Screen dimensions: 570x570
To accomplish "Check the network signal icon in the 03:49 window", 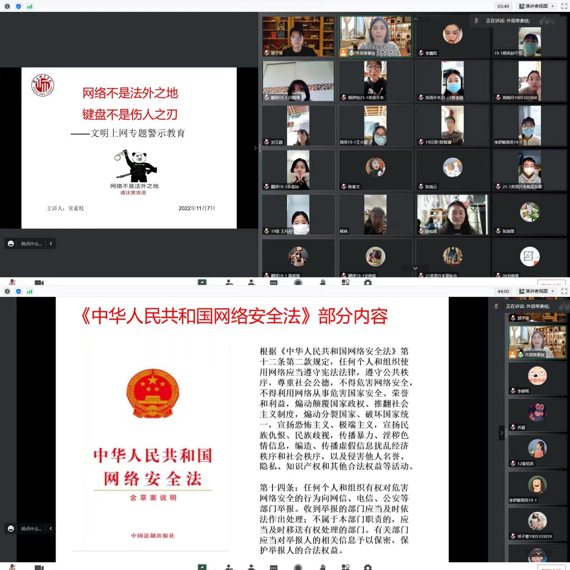I will [x=30, y=6].
